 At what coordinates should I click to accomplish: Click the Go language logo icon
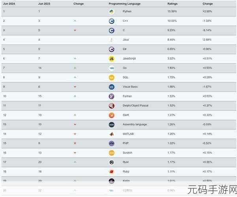(x=111, y=68)
